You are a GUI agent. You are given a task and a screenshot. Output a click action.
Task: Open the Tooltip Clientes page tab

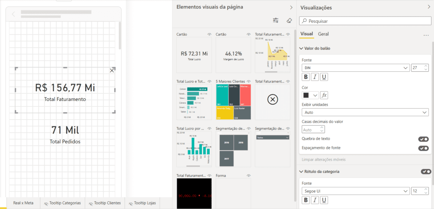pos(105,203)
